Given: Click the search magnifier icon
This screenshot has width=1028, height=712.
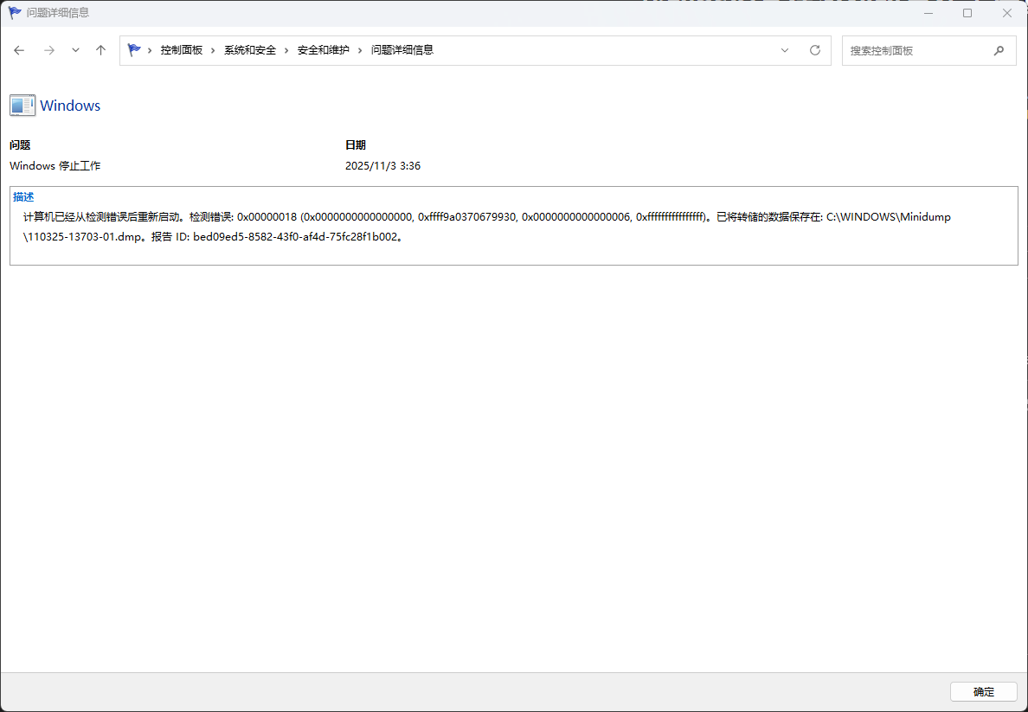Looking at the screenshot, I should click(x=999, y=50).
